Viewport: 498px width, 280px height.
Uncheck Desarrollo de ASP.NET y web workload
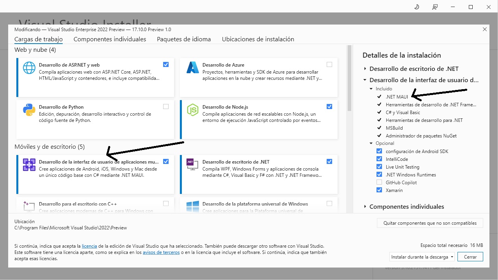coord(166,65)
